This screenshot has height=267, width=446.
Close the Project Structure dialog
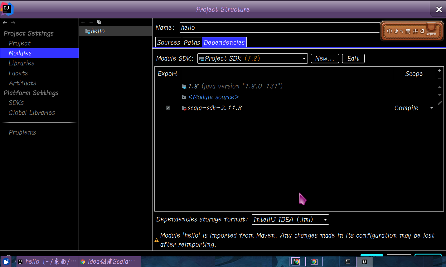439,9
